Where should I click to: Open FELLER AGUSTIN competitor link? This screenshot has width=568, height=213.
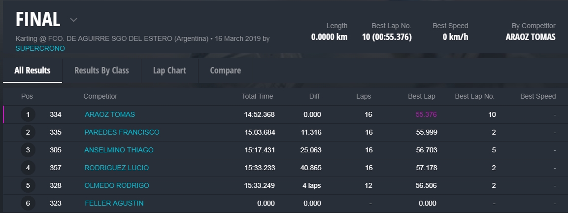pyautogui.click(x=114, y=203)
